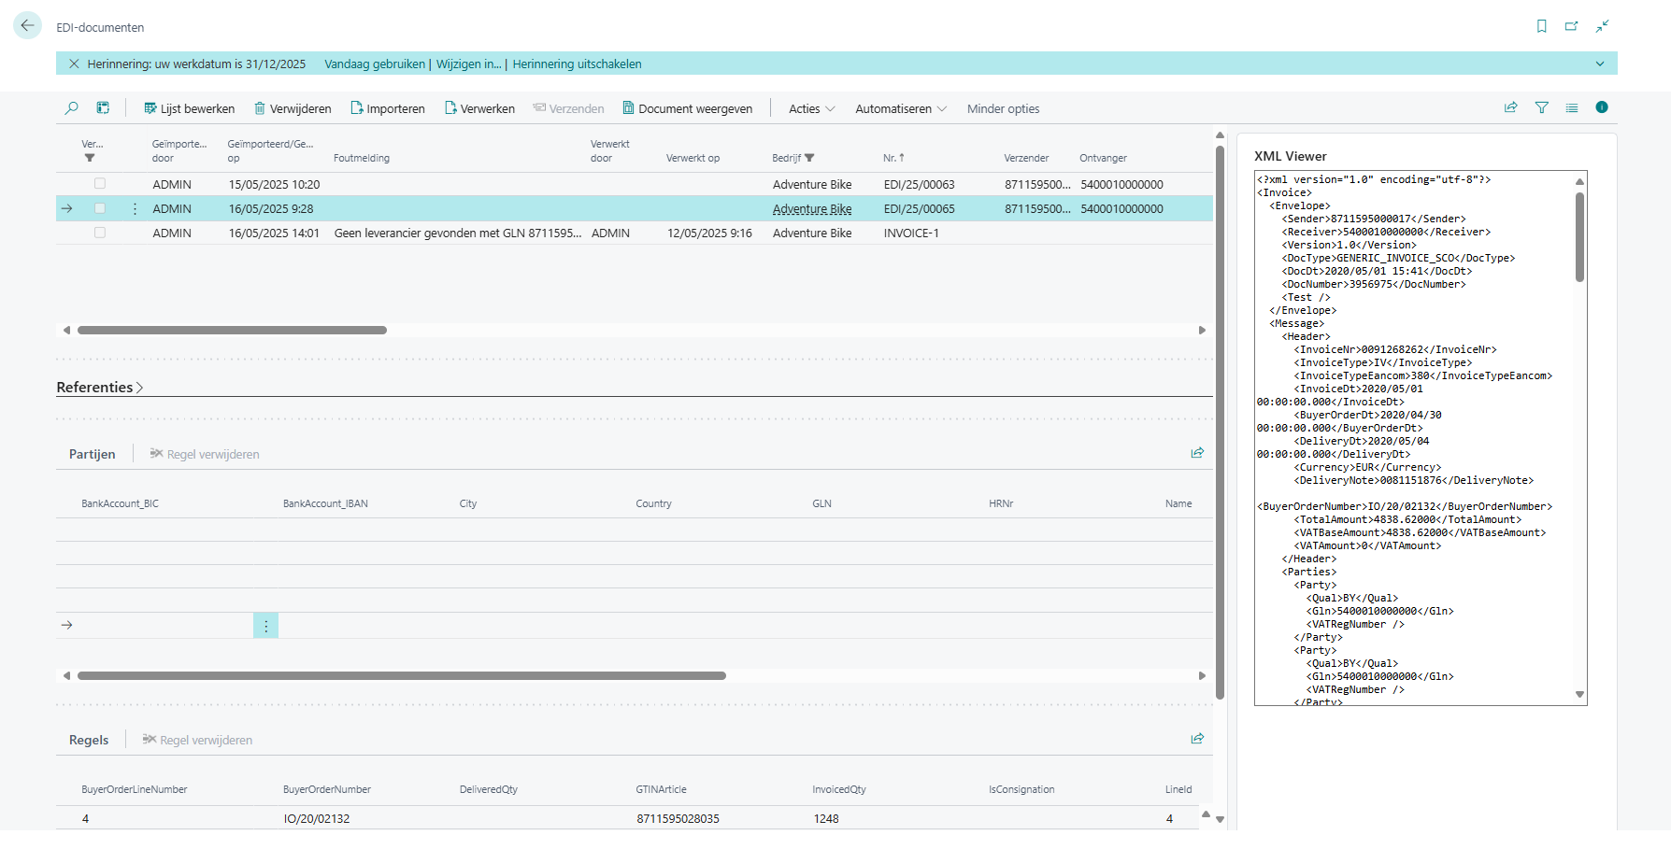
Task: Open the Acties dropdown menu
Action: tap(811, 109)
